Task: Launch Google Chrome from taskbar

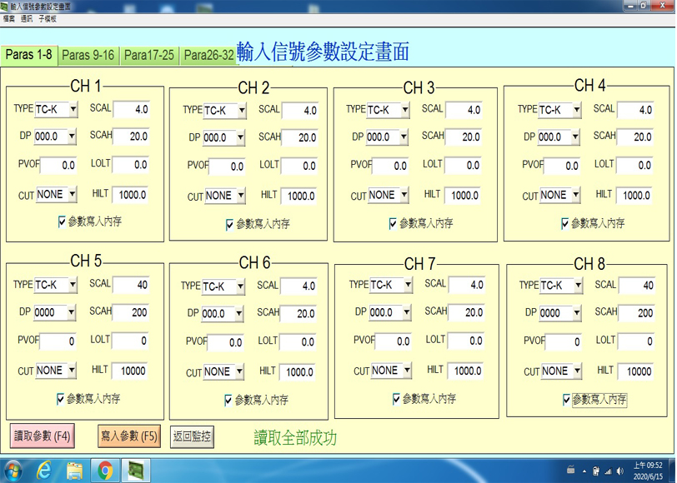Action: tap(105, 471)
